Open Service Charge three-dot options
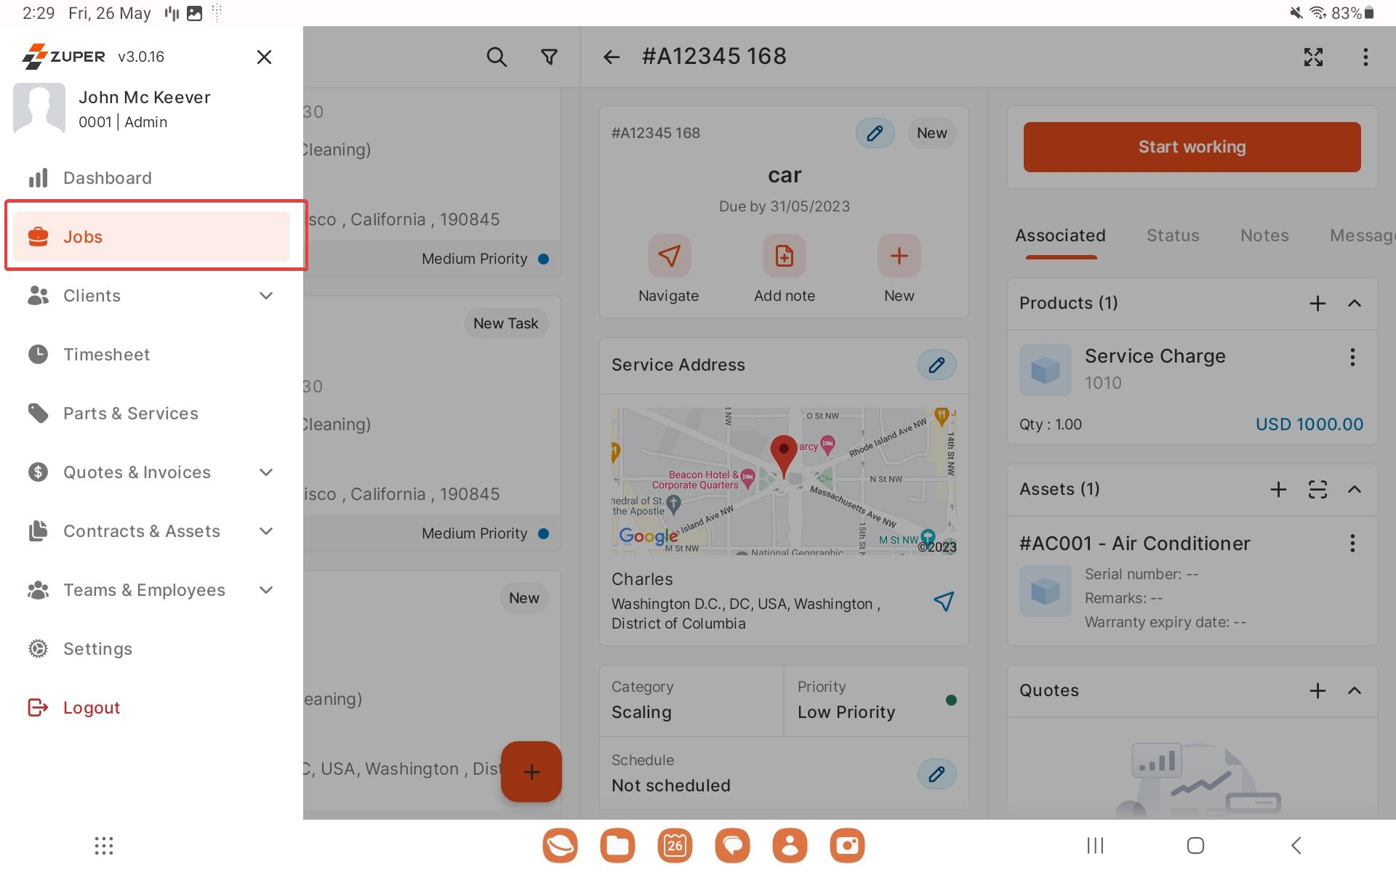1396x872 pixels. pos(1352,357)
